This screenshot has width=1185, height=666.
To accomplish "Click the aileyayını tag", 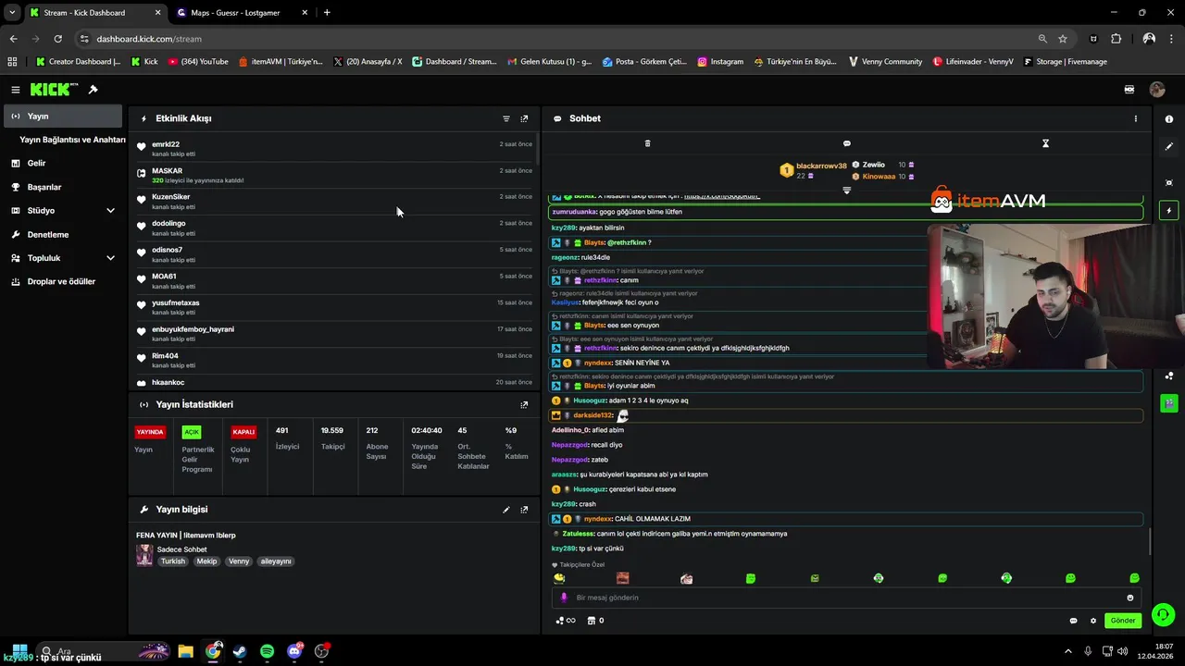I will point(276,561).
